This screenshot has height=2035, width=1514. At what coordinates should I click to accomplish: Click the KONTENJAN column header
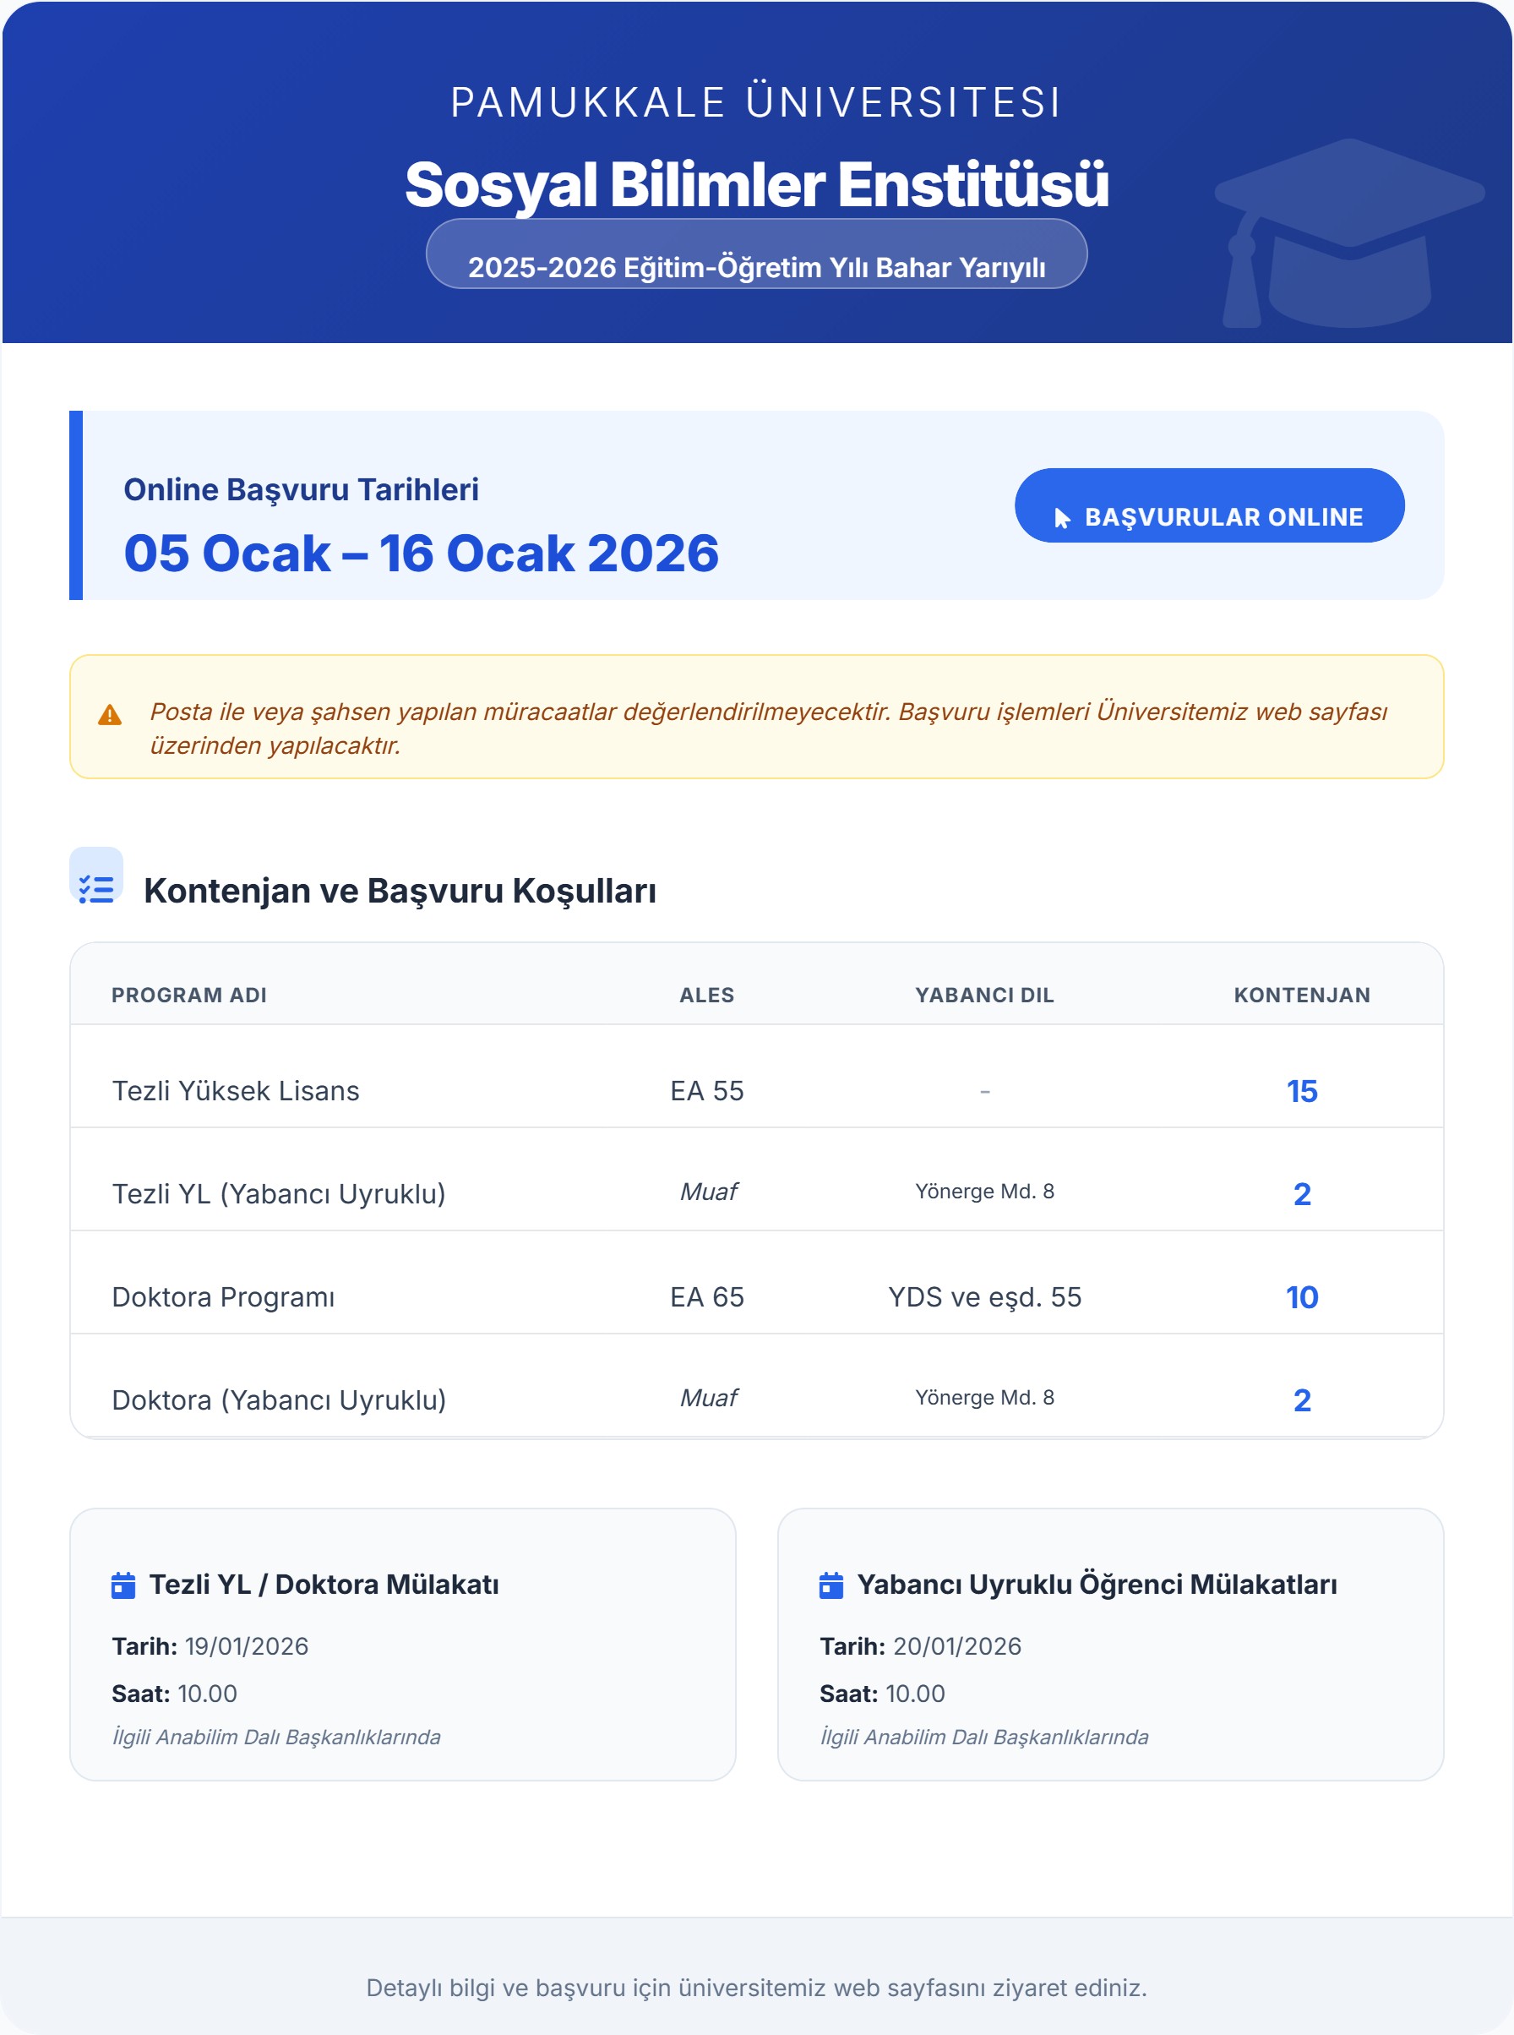pos(1301,995)
